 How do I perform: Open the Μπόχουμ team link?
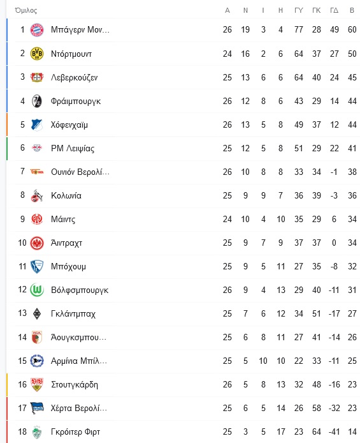tap(68, 266)
